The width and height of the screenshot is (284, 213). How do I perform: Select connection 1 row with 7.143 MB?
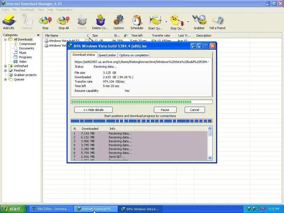click(139, 133)
